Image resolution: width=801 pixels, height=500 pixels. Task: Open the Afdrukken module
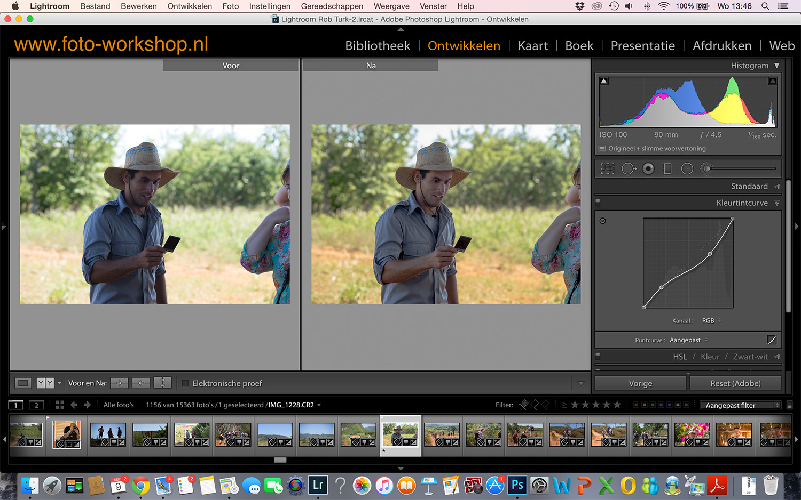722,46
